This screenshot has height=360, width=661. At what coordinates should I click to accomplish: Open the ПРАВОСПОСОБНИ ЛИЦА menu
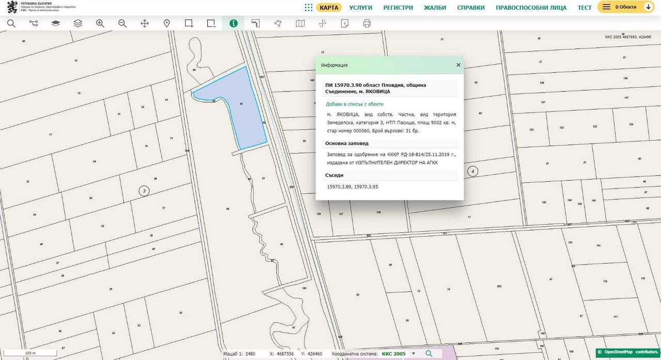(531, 8)
